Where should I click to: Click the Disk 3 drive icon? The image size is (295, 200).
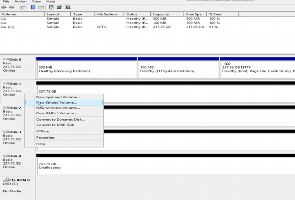tap(6, 131)
